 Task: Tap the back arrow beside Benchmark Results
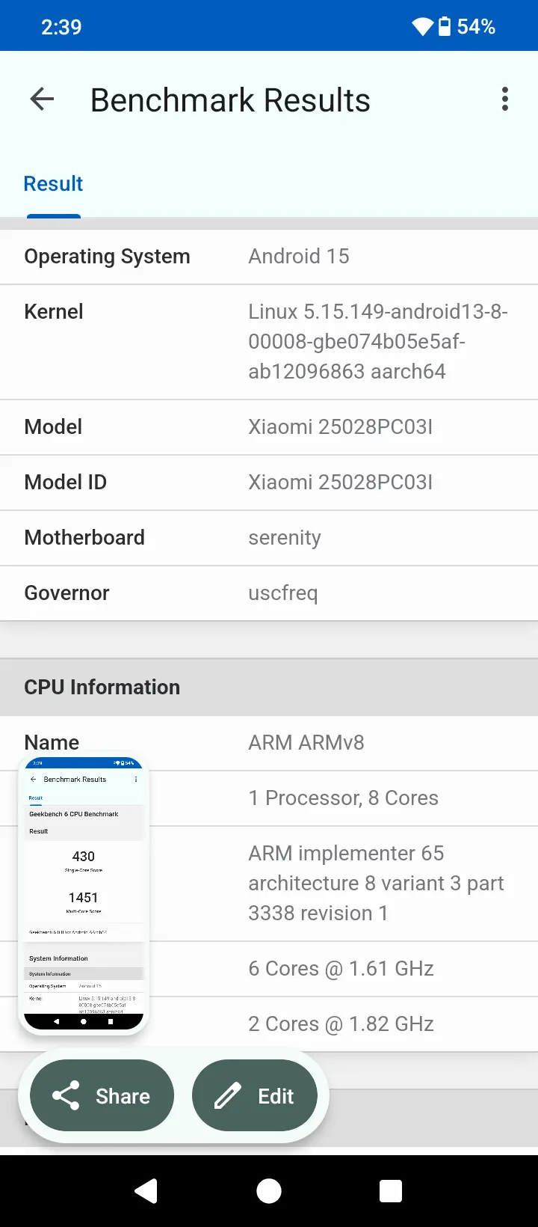[43, 100]
